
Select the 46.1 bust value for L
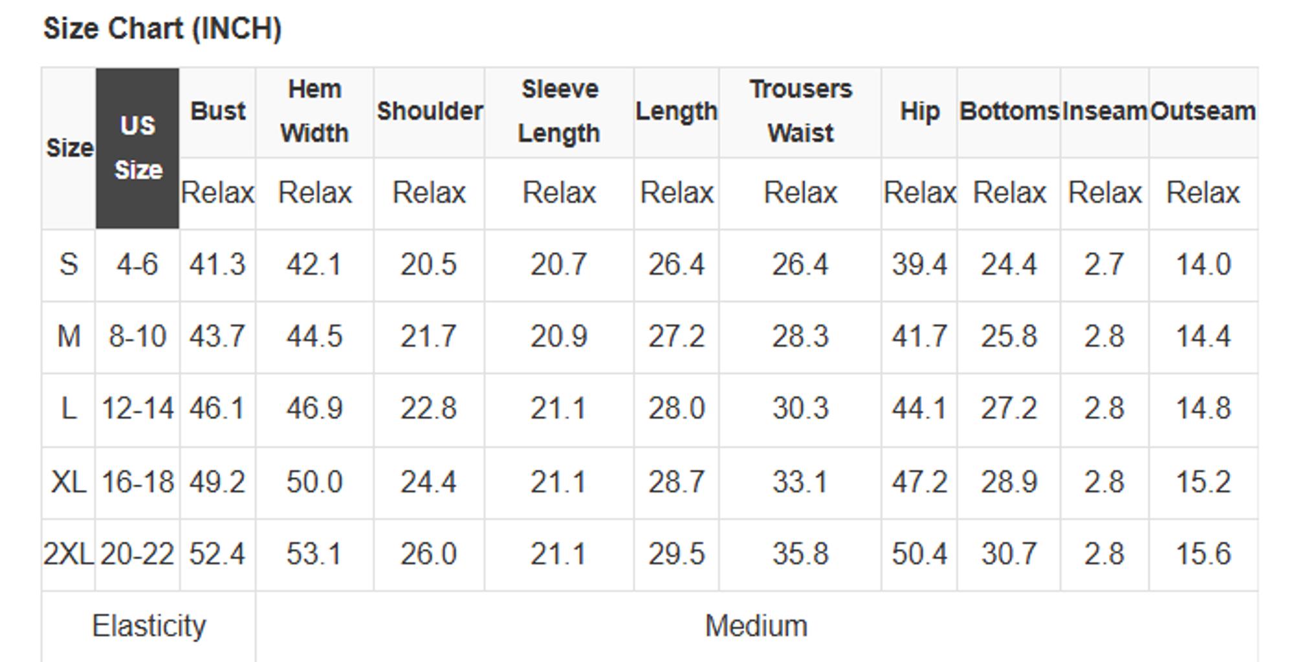[217, 409]
